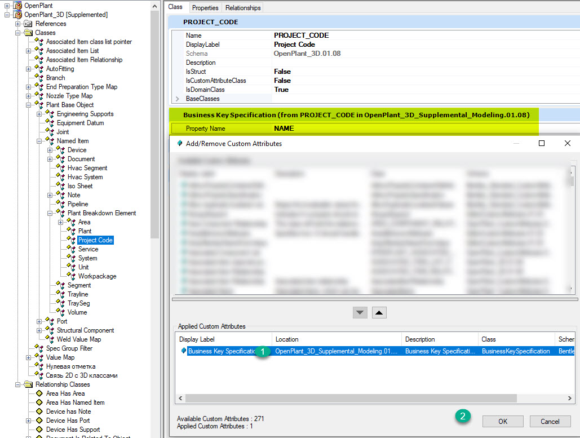Viewport: 580px width, 438px height.
Task: Click the Area Has Area relationship icon
Action: click(39, 393)
